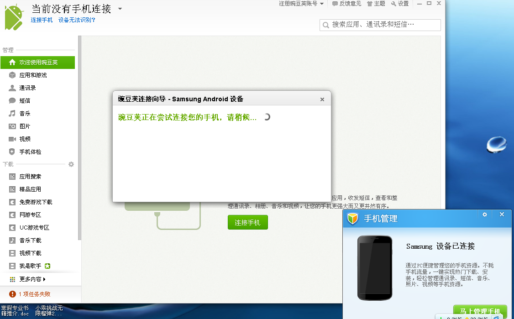Open 手机管理 popup settings gear

(x=485, y=214)
